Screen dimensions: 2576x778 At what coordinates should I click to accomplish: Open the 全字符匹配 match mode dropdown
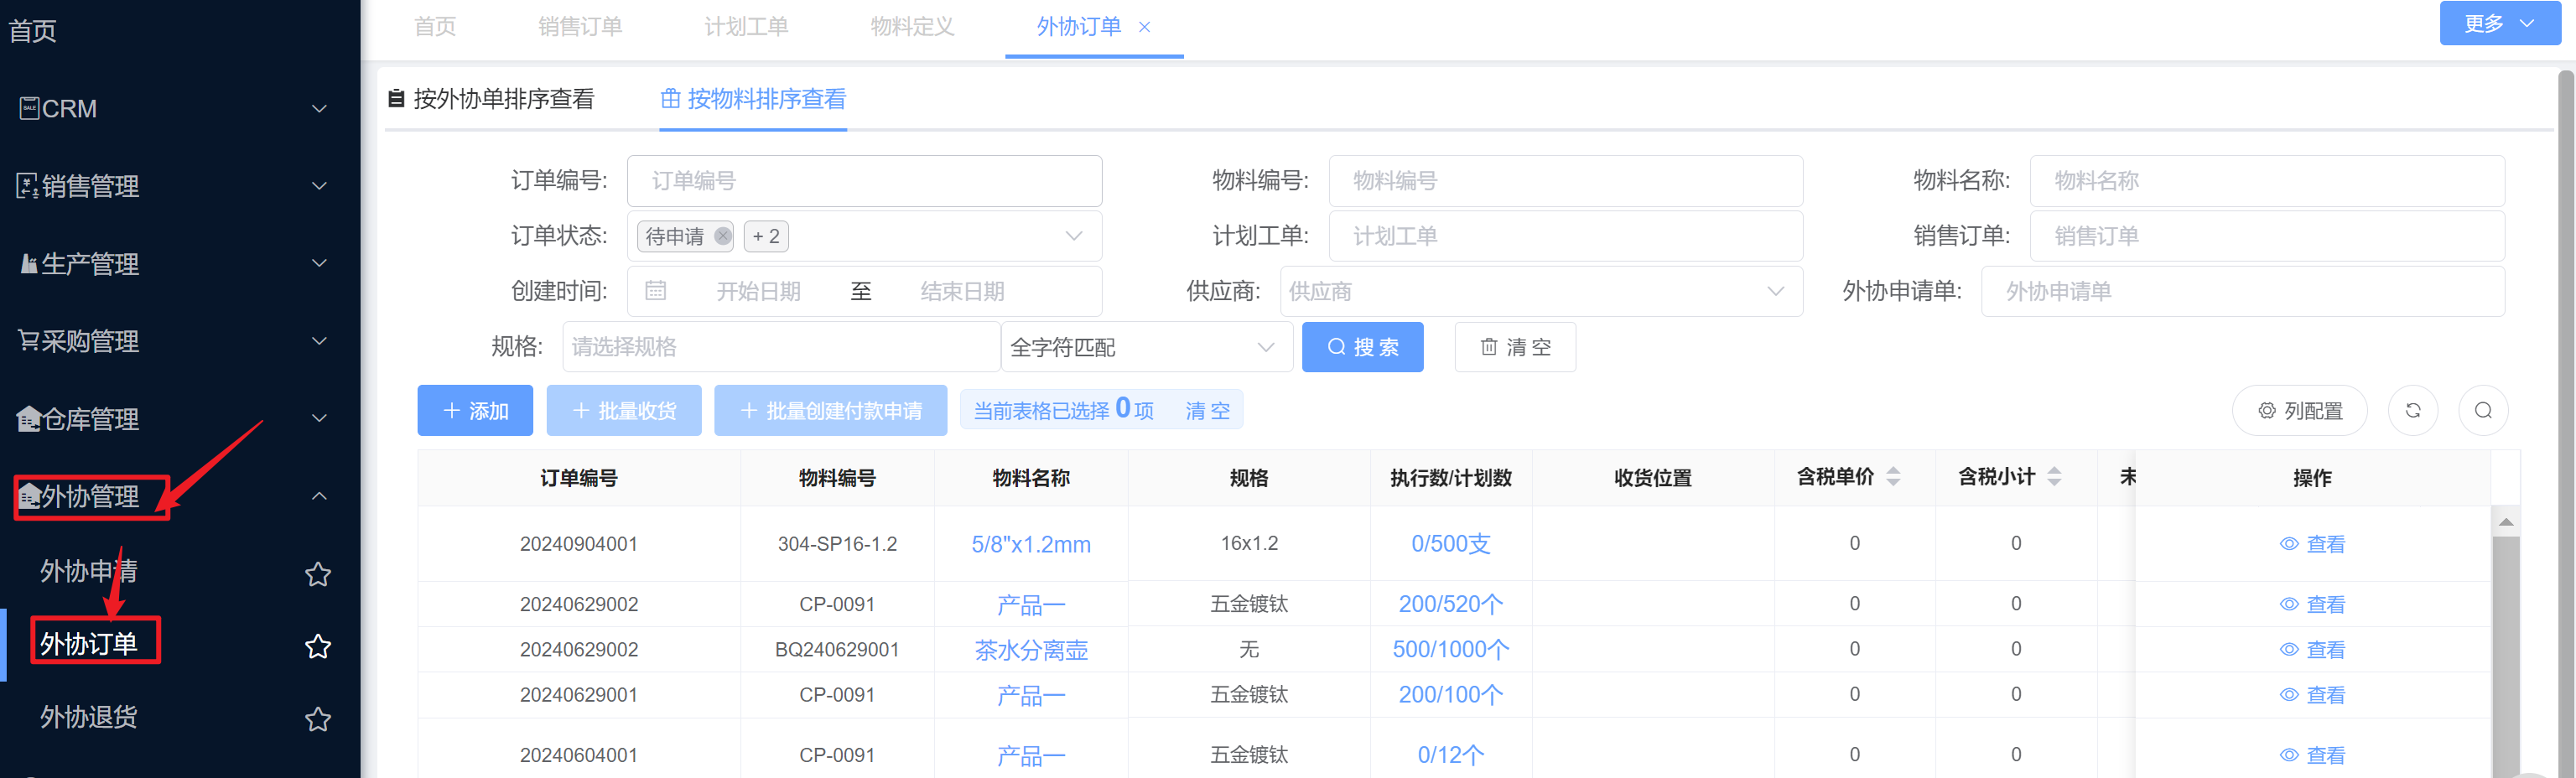[1147, 347]
